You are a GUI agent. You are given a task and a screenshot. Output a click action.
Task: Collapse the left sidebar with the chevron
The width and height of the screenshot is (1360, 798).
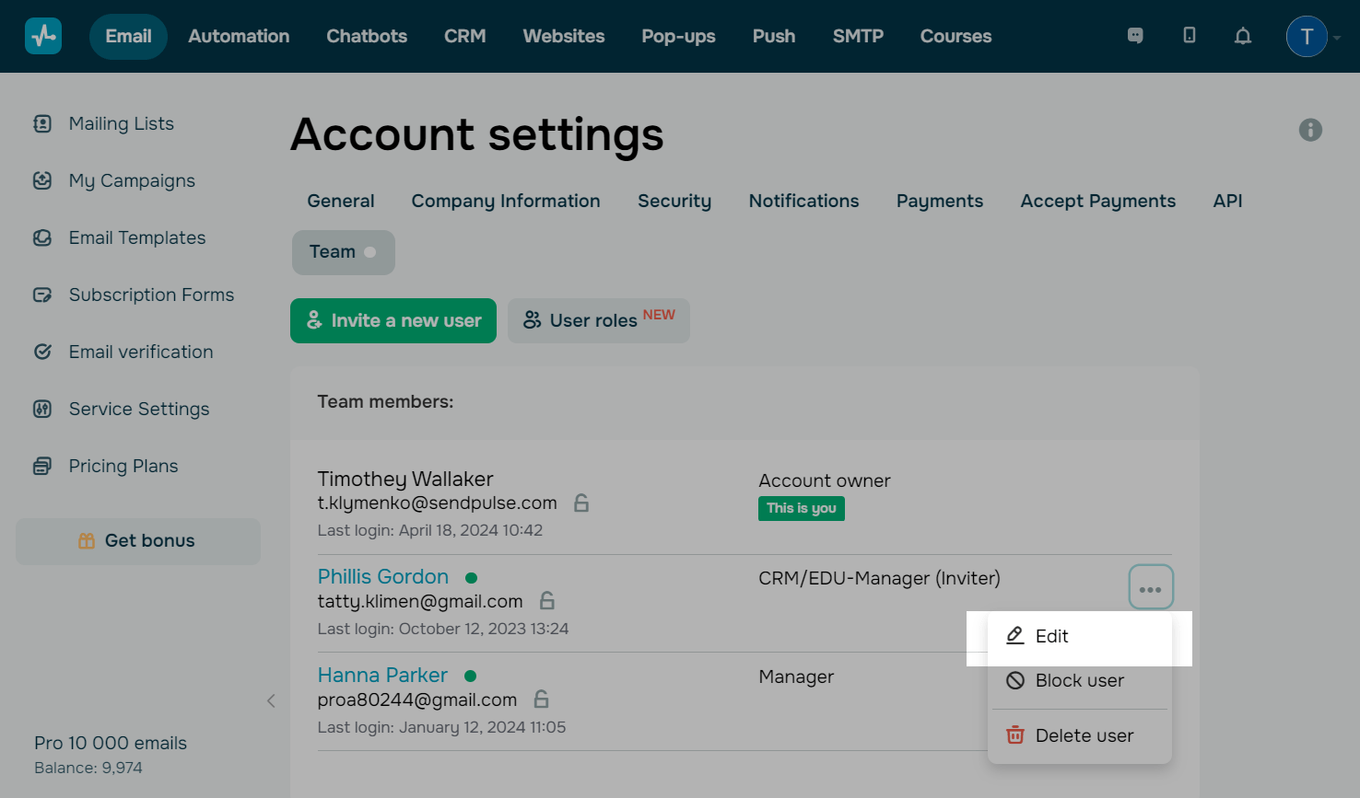point(271,700)
